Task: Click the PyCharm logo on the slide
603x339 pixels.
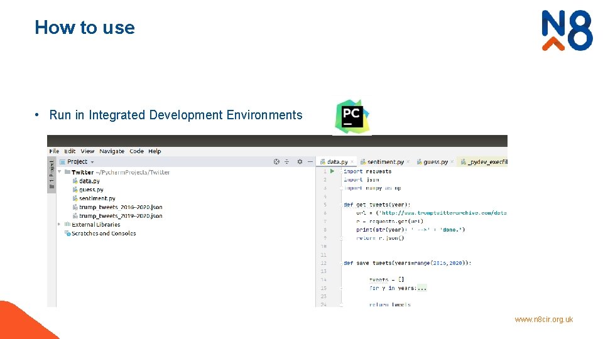Action: pyautogui.click(x=352, y=117)
